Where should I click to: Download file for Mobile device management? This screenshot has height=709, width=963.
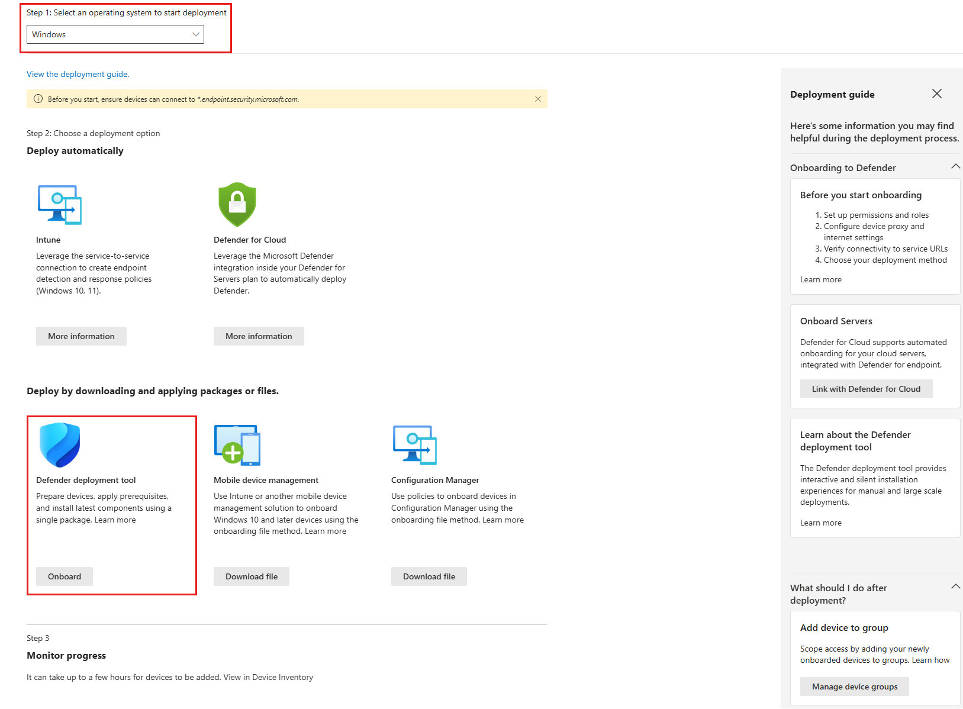pos(252,576)
